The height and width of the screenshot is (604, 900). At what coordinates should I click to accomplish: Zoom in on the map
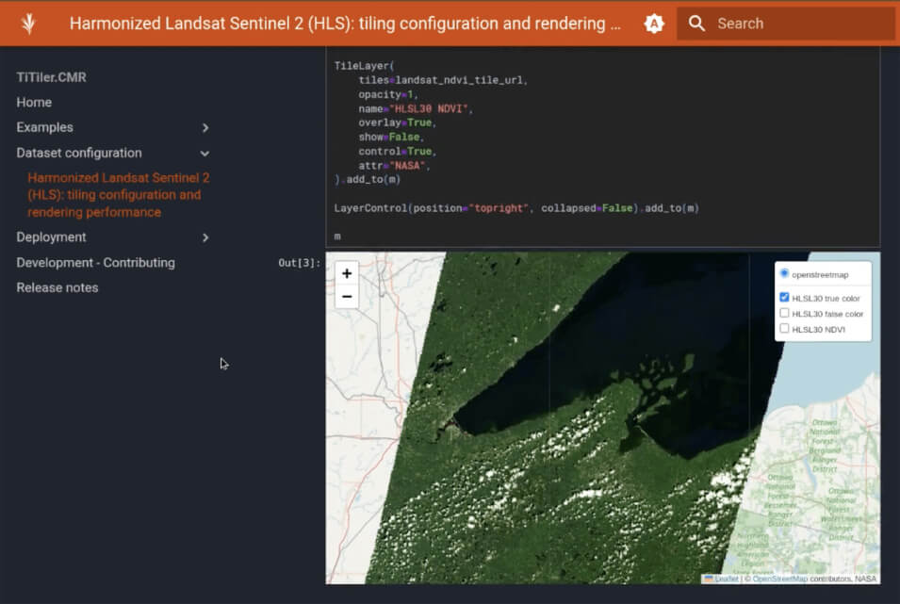347,273
